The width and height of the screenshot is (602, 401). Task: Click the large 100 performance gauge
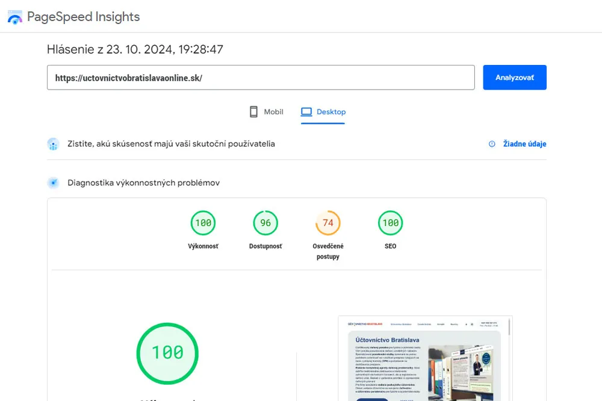167,354
